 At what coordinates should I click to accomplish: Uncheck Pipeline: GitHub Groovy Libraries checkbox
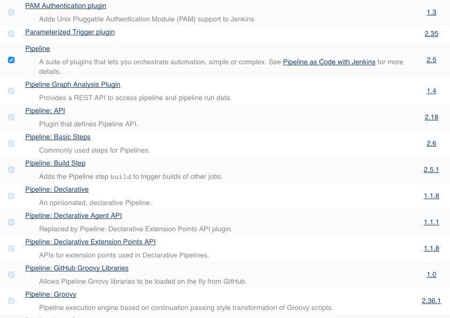pyautogui.click(x=11, y=274)
